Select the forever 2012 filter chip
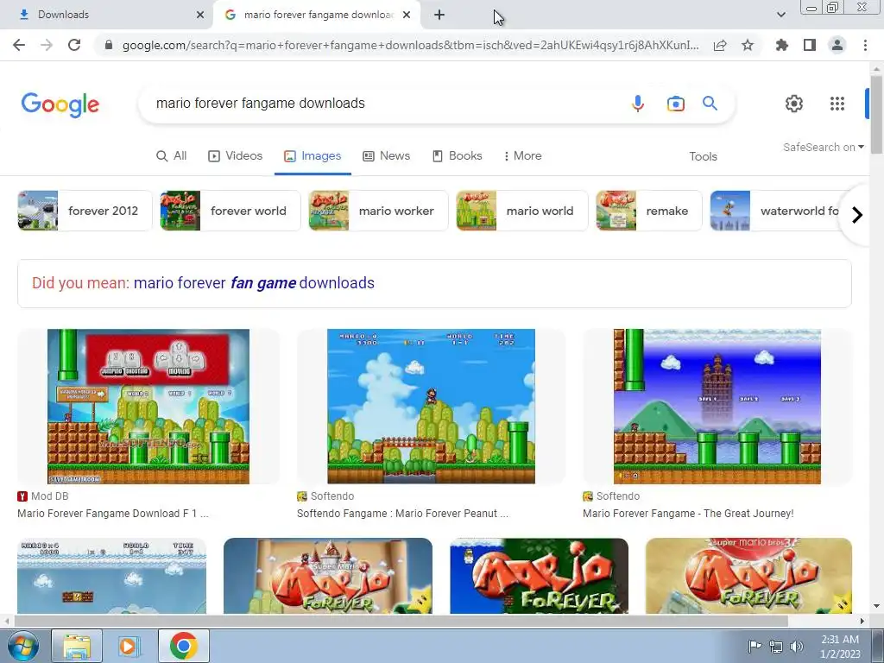Viewport: 884px width, 663px height. point(85,211)
